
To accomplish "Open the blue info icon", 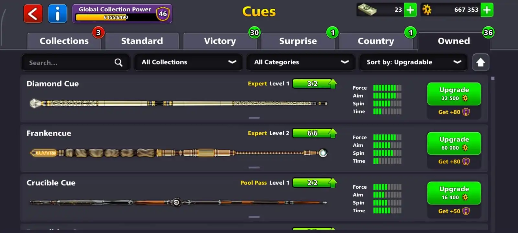I will point(58,14).
